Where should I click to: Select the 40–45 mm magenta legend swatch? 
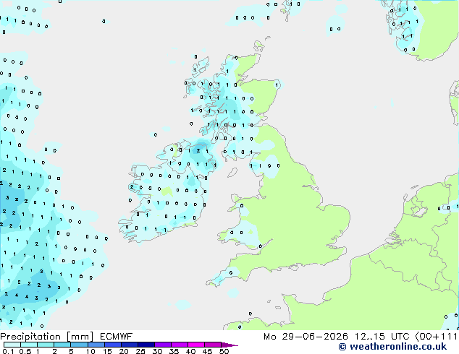point(196,345)
